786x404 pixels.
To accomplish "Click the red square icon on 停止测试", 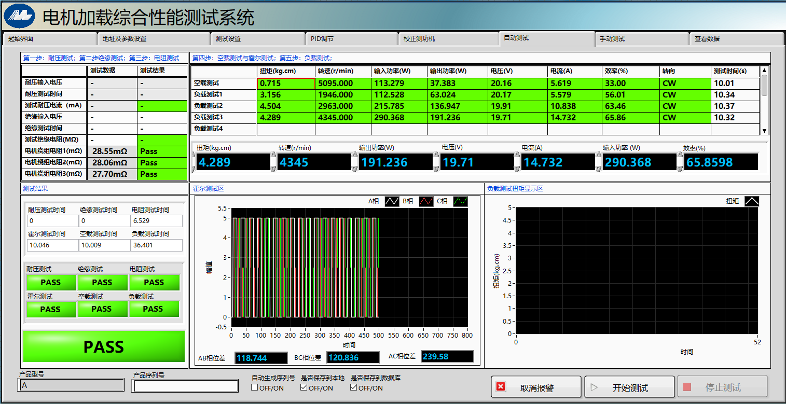I will coord(687,387).
